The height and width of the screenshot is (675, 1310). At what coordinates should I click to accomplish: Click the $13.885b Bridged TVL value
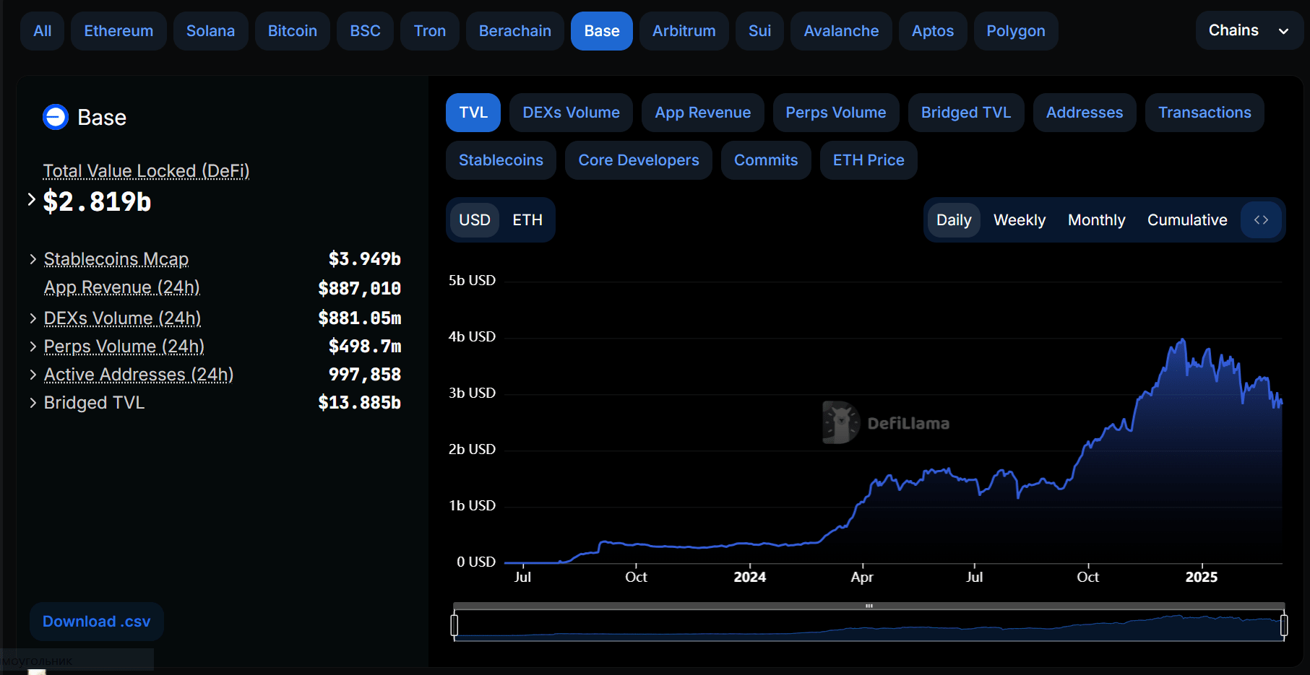point(359,403)
